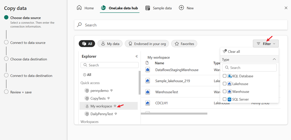This screenshot has width=291, height=140.
Task: Sort by the Name column header
Action: point(159,63)
